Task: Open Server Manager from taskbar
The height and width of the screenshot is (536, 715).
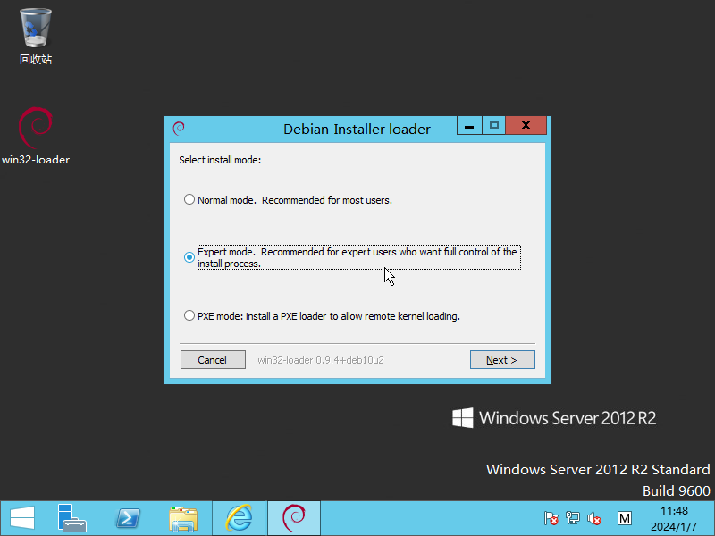Action: tap(72, 518)
